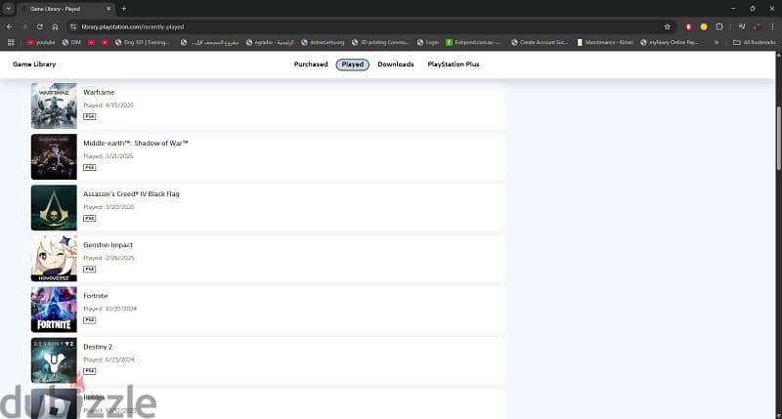This screenshot has width=782, height=419.
Task: Open Middle-earth: Shadow of War title
Action: (x=136, y=143)
